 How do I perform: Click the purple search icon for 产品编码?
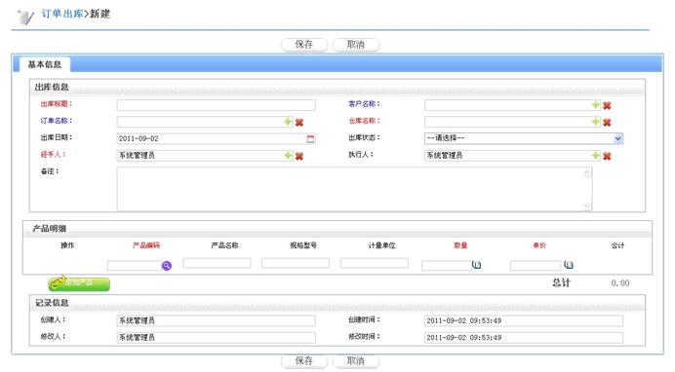click(167, 266)
